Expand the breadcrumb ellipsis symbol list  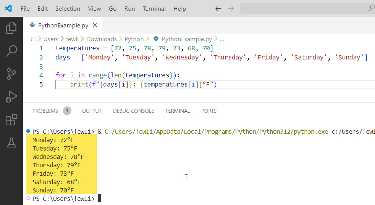coord(222,39)
